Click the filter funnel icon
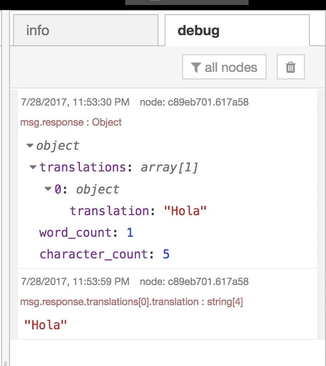The image size is (326, 366). tap(196, 67)
